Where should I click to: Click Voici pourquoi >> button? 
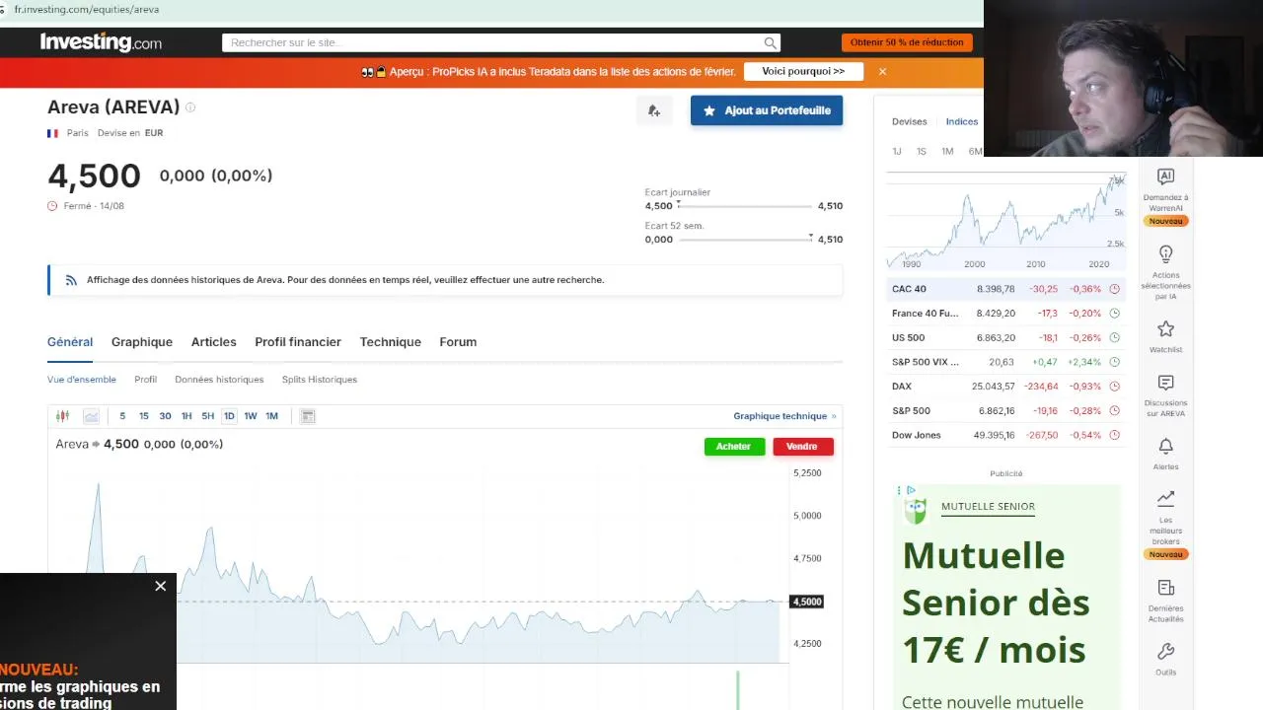[x=803, y=71]
